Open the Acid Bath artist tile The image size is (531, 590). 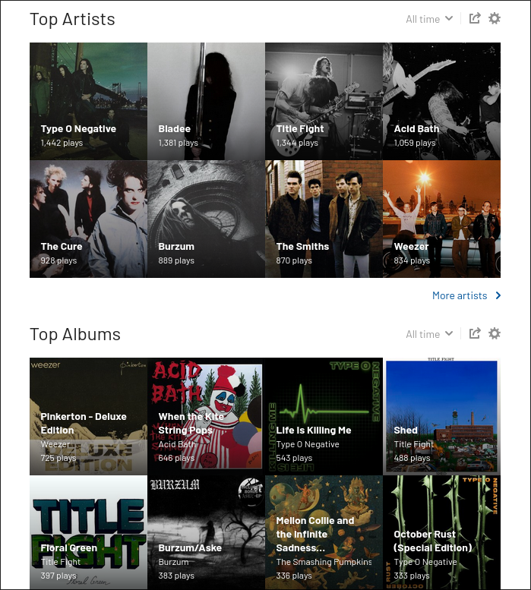pos(442,101)
